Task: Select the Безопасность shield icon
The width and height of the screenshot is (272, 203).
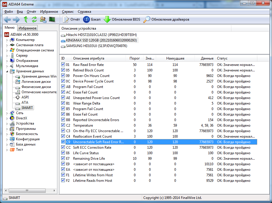Action: (12, 134)
